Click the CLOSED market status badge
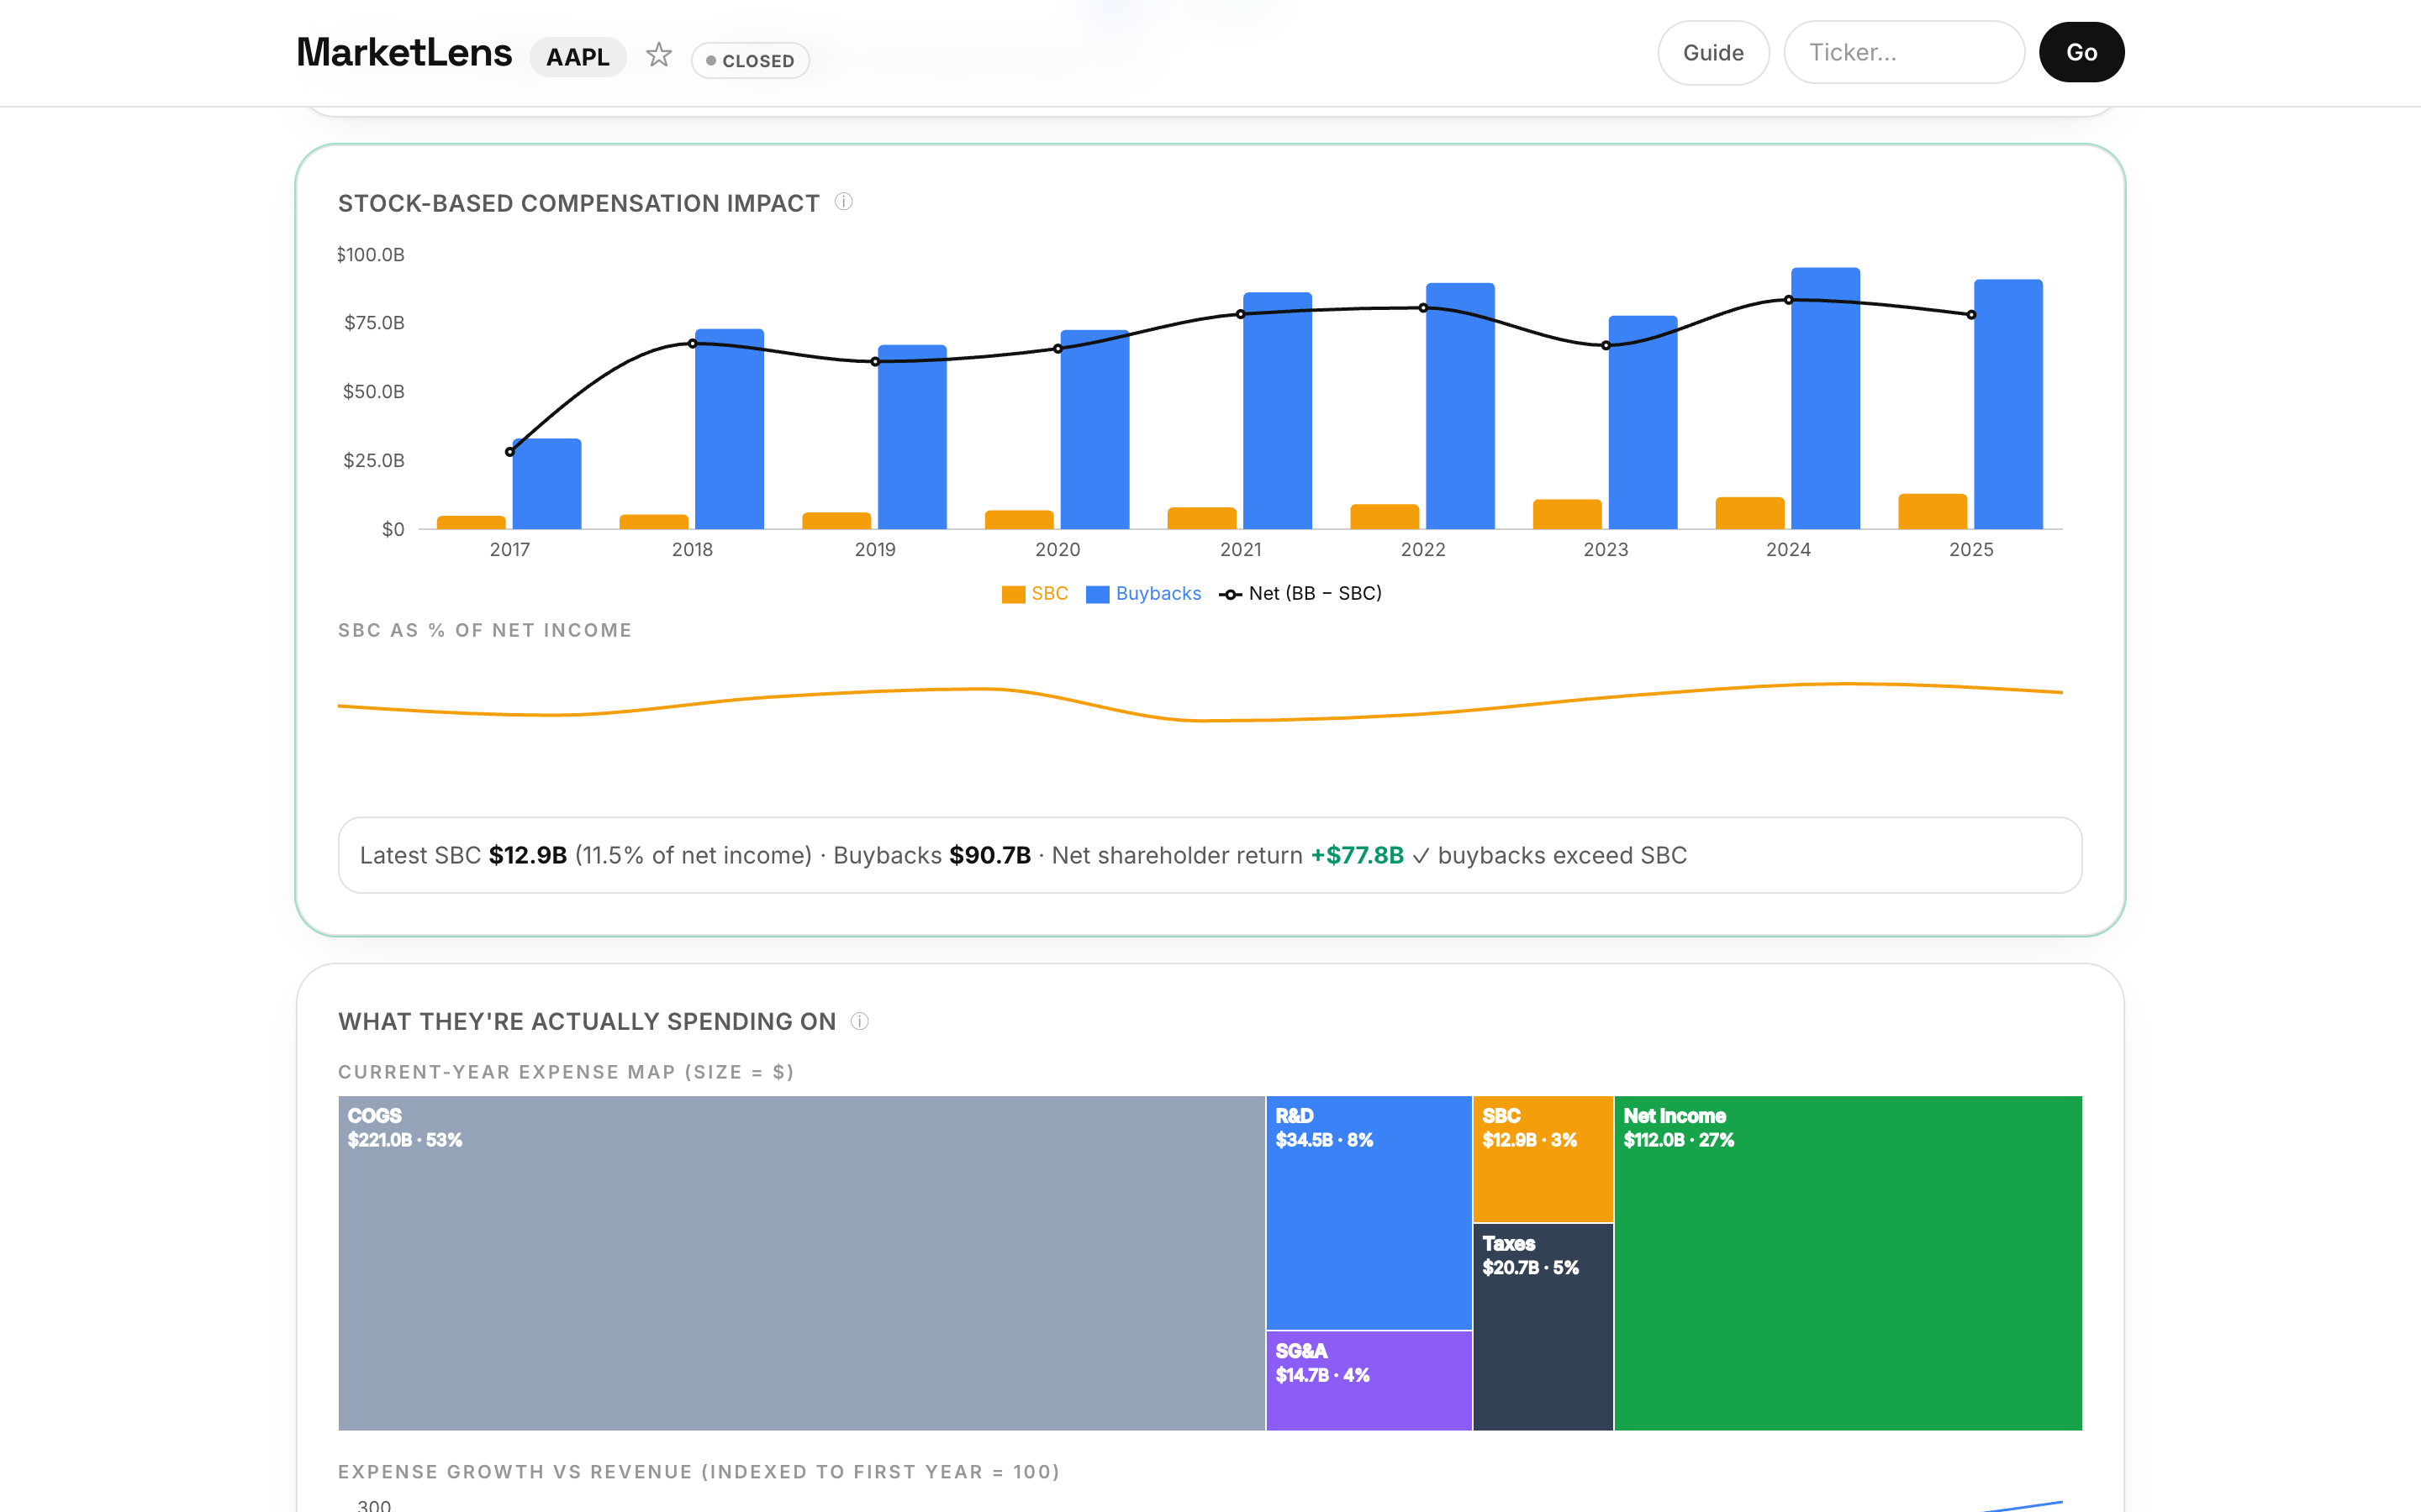The height and width of the screenshot is (1512, 2421). point(751,61)
